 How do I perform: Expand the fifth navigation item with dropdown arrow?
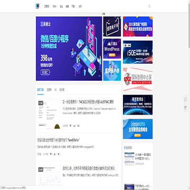(73, 6)
